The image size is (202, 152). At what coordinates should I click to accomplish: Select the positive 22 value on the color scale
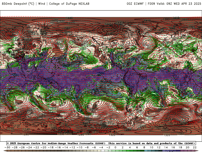tap(195, 147)
